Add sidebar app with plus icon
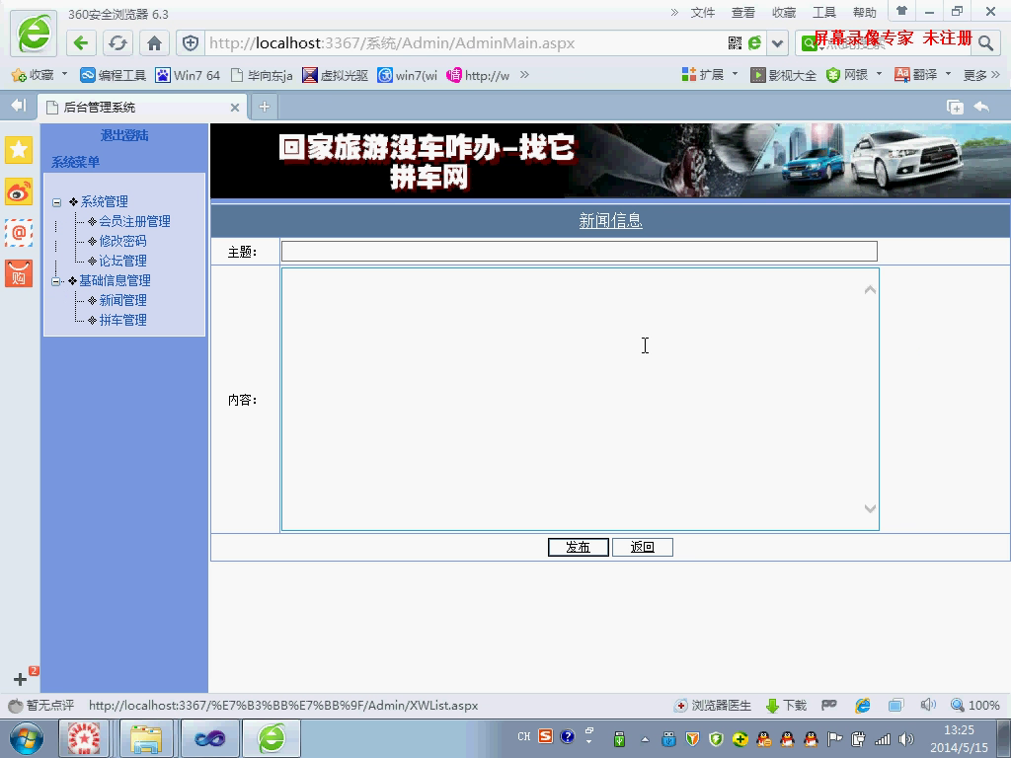The width and height of the screenshot is (1011, 758). [x=20, y=679]
